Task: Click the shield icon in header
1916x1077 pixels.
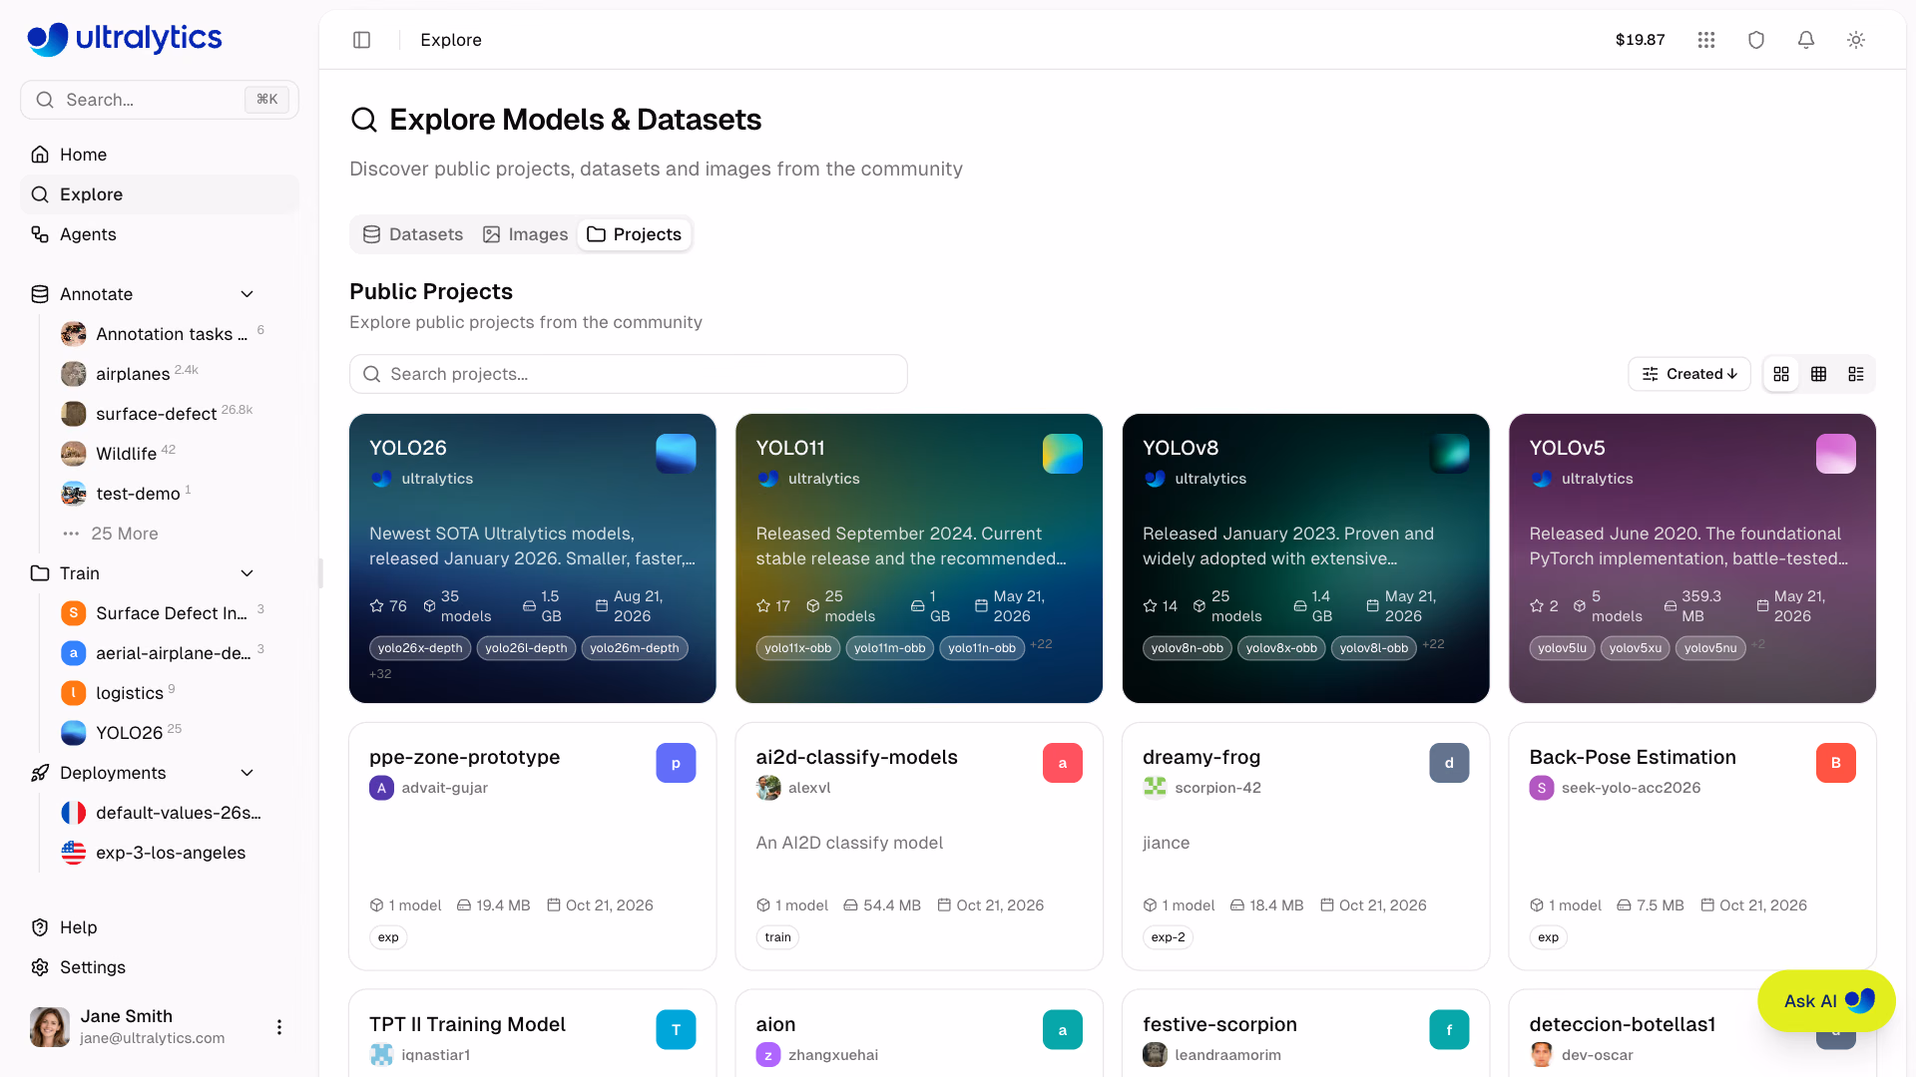Action: [x=1756, y=40]
